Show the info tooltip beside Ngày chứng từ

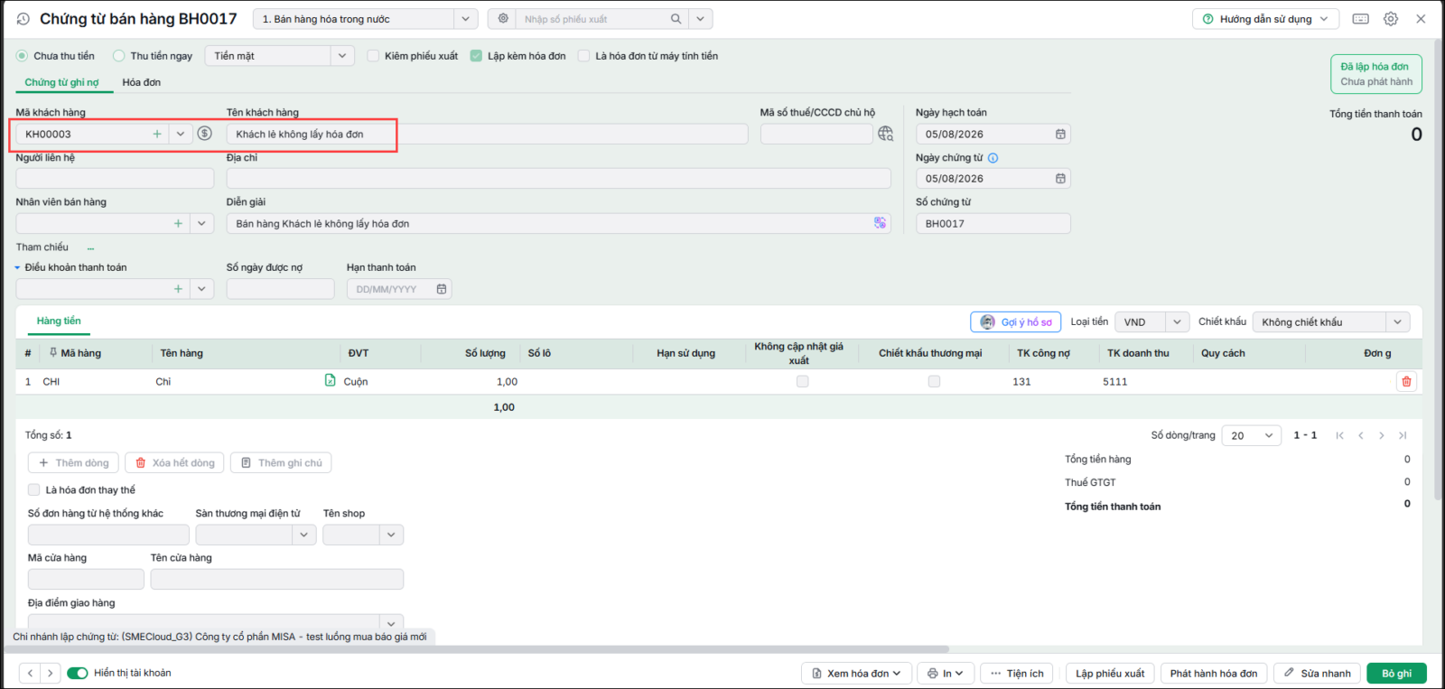[993, 158]
